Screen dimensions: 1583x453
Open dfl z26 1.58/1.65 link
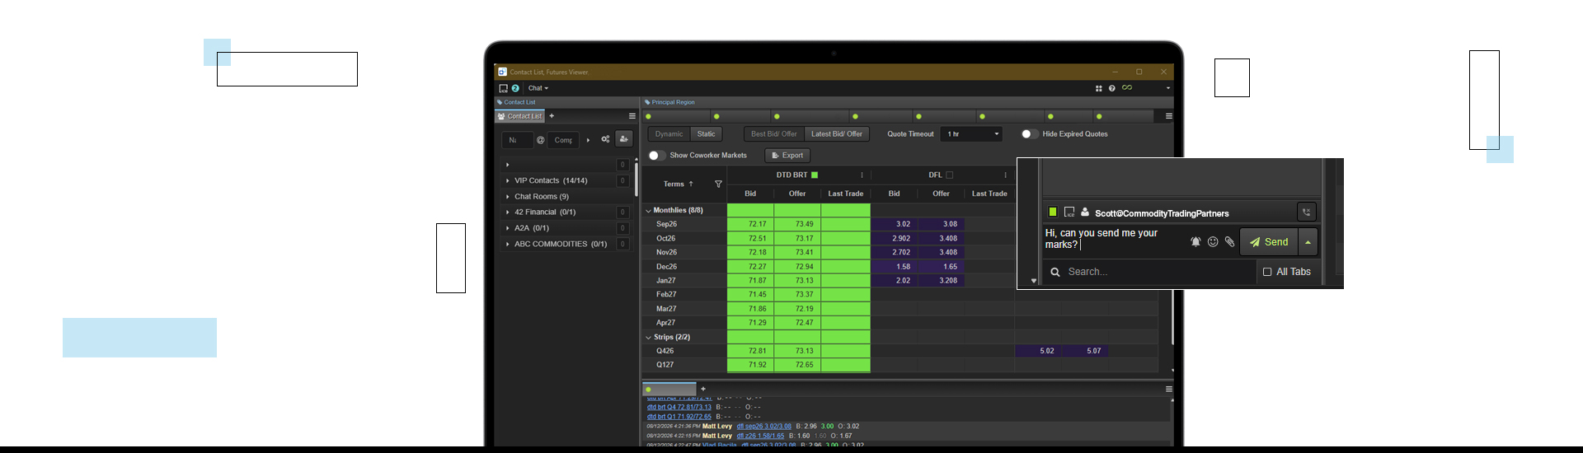(x=760, y=436)
